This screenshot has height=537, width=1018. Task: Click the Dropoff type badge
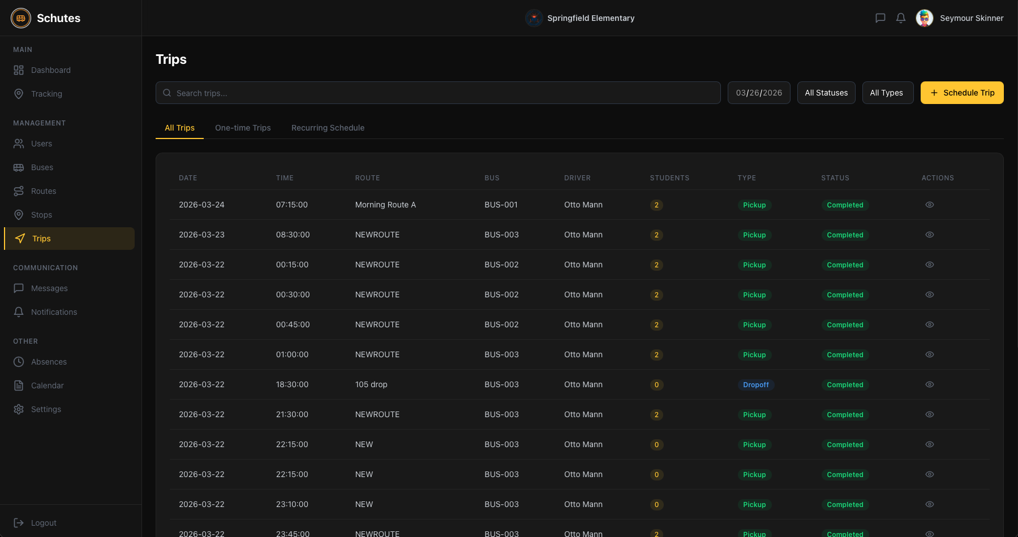[755, 385]
